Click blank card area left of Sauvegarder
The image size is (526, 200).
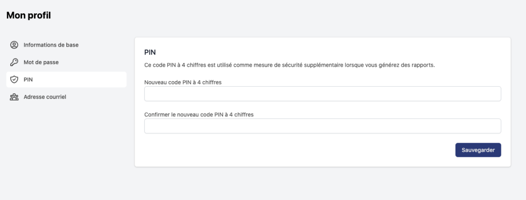click(295, 150)
